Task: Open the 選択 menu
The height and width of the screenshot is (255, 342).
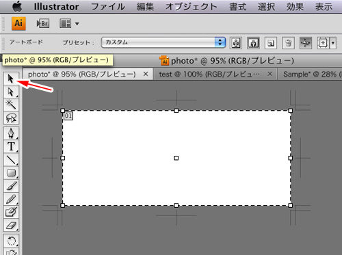Action: (x=266, y=7)
